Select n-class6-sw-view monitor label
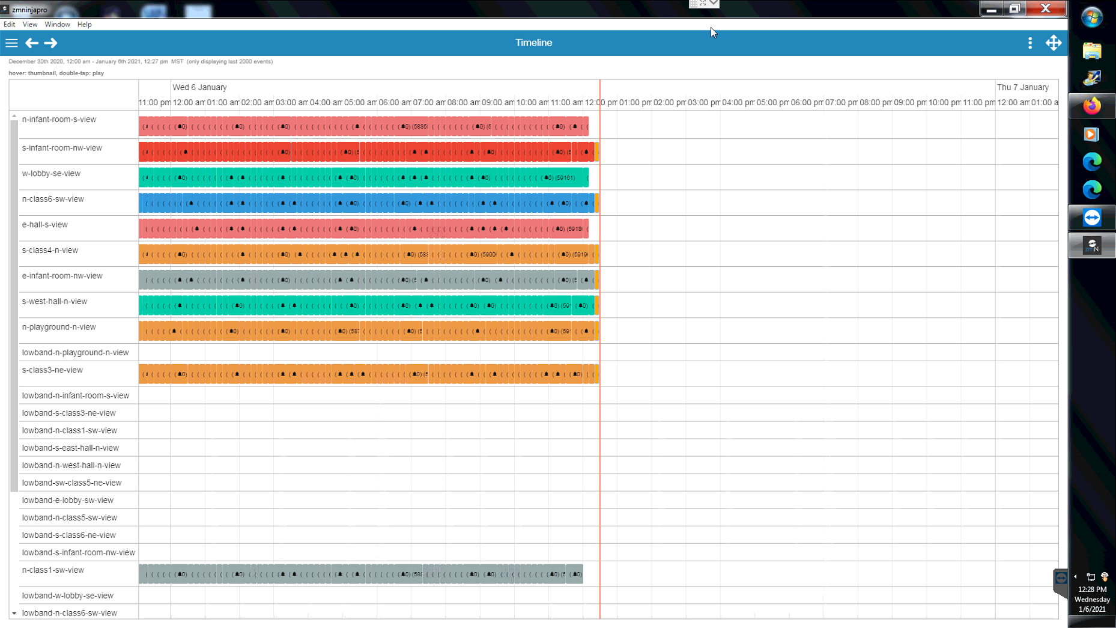 coord(53,199)
